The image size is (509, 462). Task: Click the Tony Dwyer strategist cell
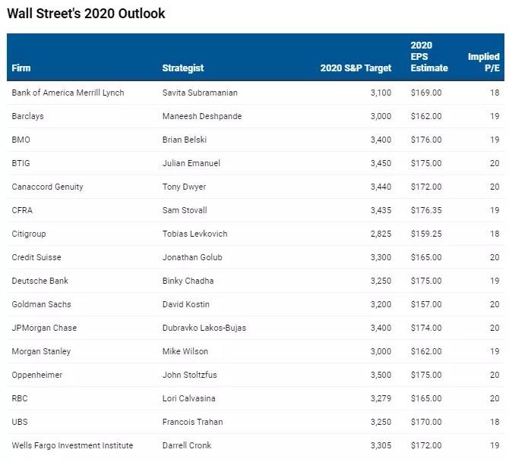coord(184,187)
